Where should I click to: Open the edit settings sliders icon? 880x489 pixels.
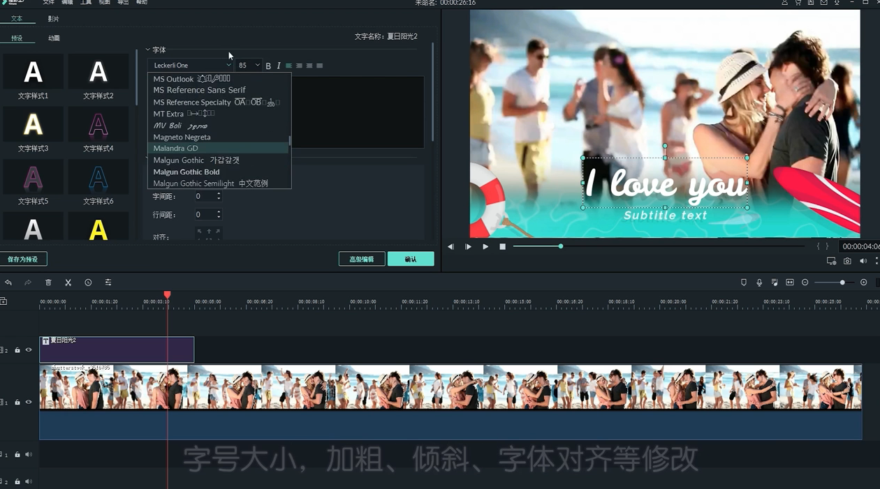pos(108,283)
